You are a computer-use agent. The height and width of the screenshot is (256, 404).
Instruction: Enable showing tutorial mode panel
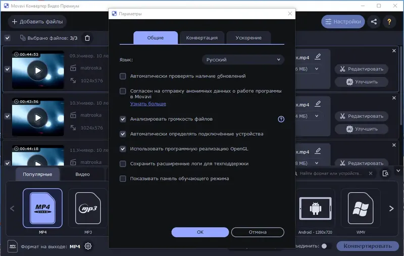[123, 178]
